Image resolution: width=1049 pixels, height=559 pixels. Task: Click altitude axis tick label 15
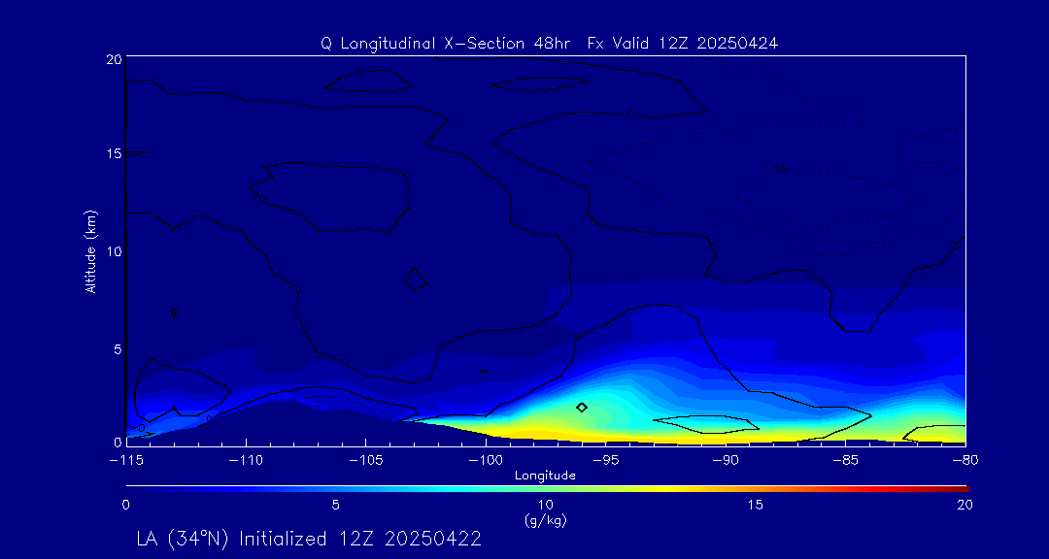point(115,153)
